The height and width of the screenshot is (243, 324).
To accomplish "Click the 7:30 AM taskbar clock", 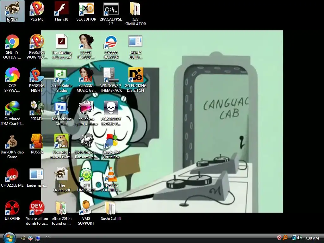I will (312, 238).
